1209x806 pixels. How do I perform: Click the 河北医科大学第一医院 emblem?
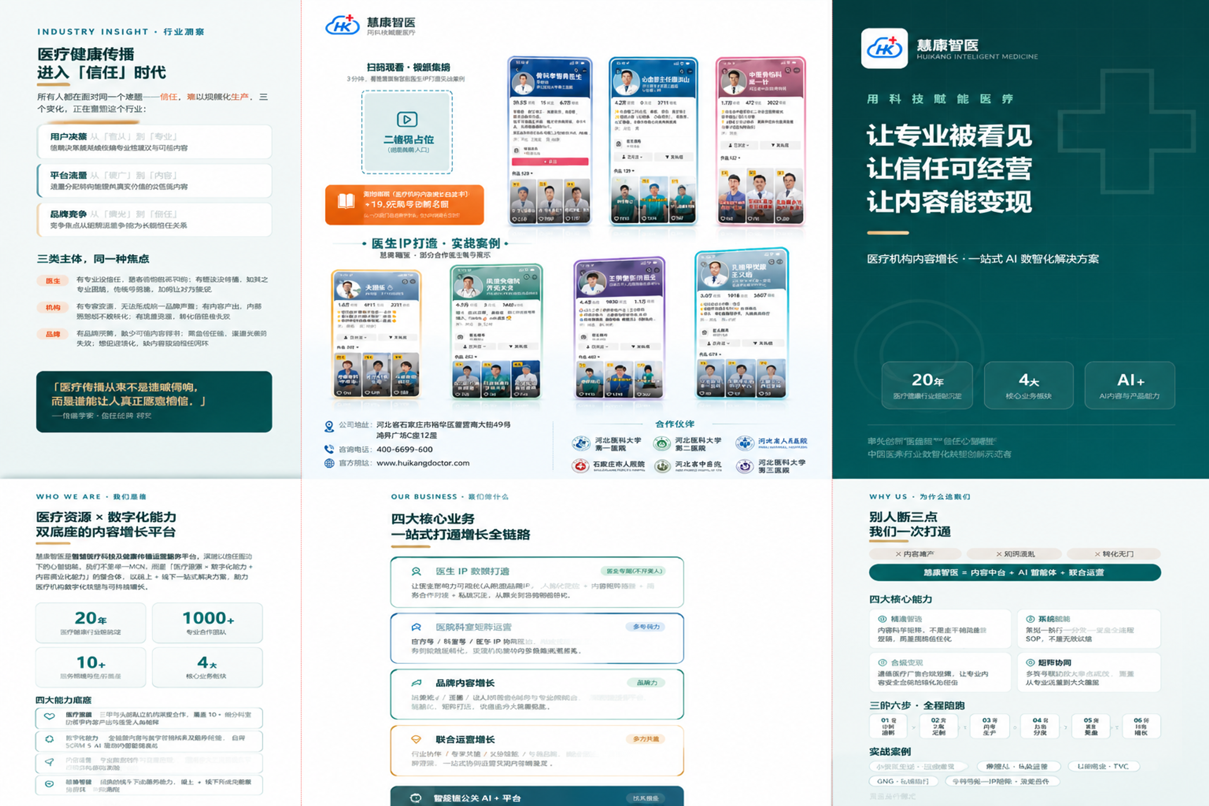pyautogui.click(x=581, y=443)
